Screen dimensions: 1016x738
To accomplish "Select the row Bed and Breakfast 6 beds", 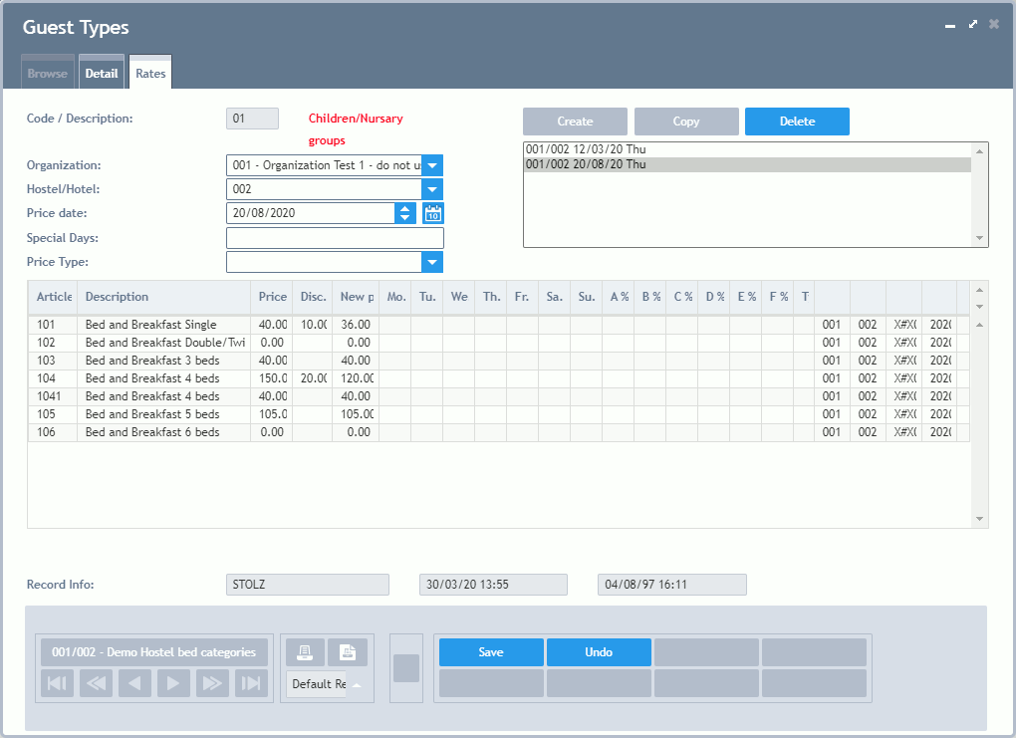I will pyautogui.click(x=499, y=432).
